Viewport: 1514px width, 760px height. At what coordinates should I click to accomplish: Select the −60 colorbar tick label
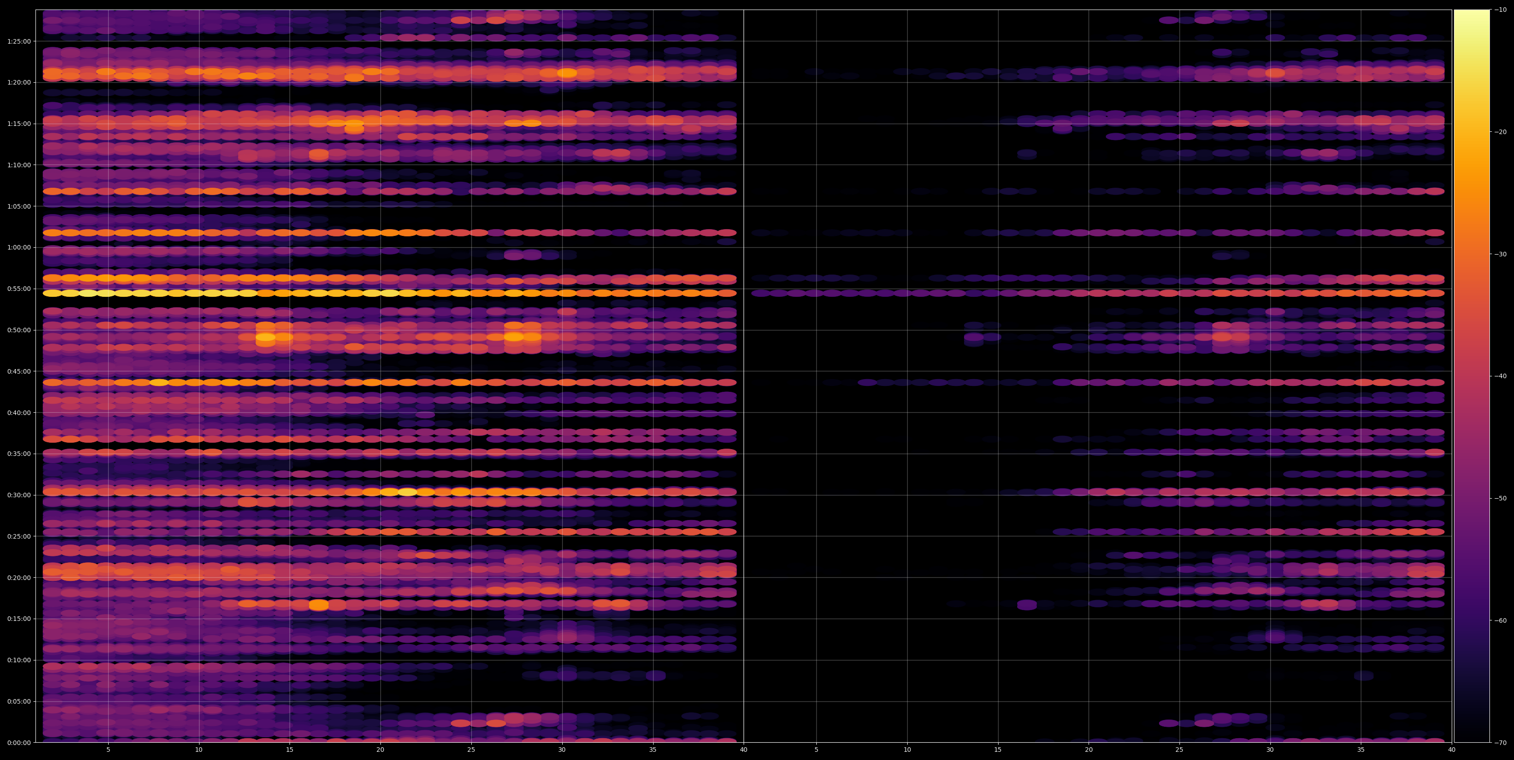click(1500, 621)
